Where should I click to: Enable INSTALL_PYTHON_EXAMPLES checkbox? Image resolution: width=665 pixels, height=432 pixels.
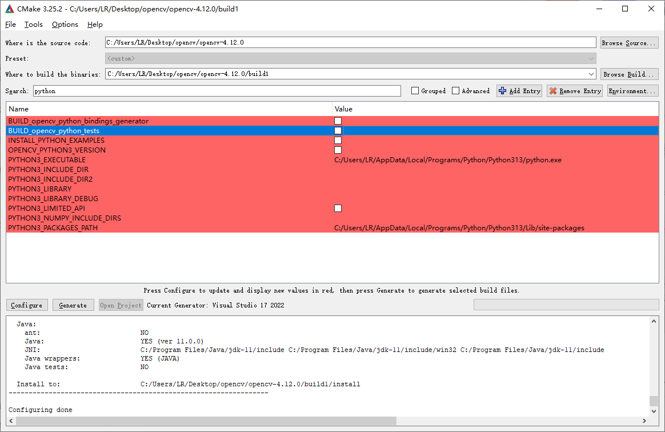(338, 141)
